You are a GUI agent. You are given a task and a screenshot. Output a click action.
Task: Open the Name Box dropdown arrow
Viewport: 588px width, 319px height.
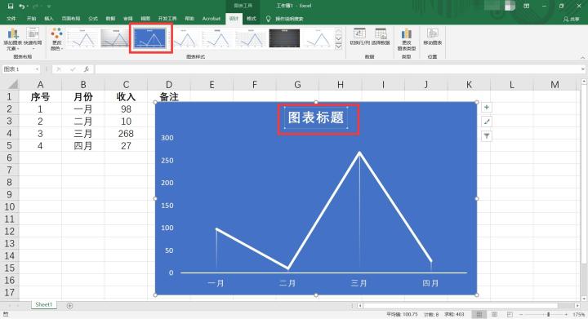click(37, 69)
